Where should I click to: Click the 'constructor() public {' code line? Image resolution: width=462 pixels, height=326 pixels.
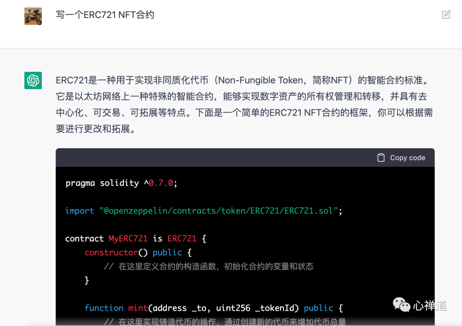[138, 253]
